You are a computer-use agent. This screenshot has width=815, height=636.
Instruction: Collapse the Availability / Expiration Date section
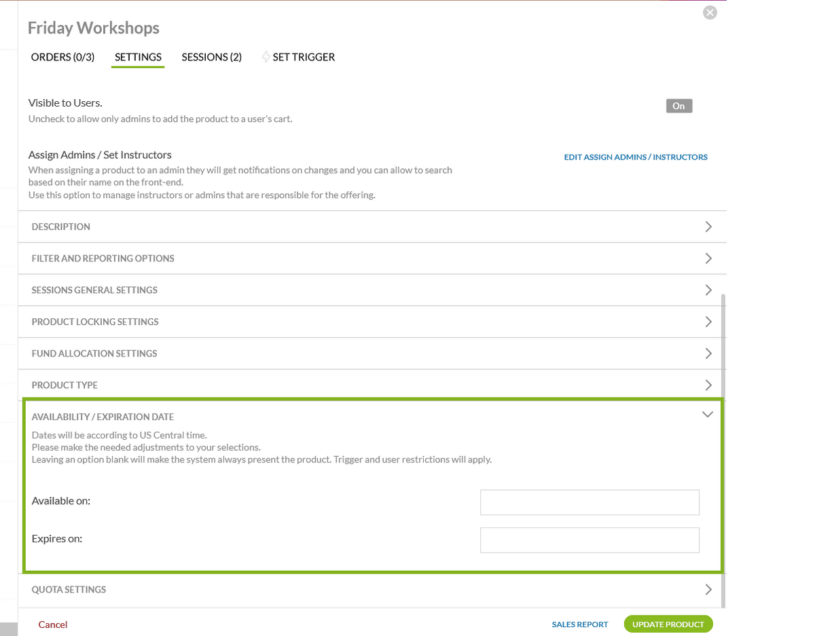click(707, 415)
